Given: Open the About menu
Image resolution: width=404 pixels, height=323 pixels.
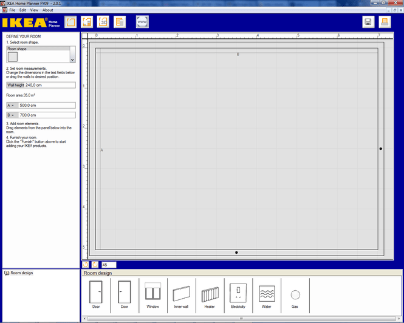Looking at the screenshot, I should [x=47, y=10].
